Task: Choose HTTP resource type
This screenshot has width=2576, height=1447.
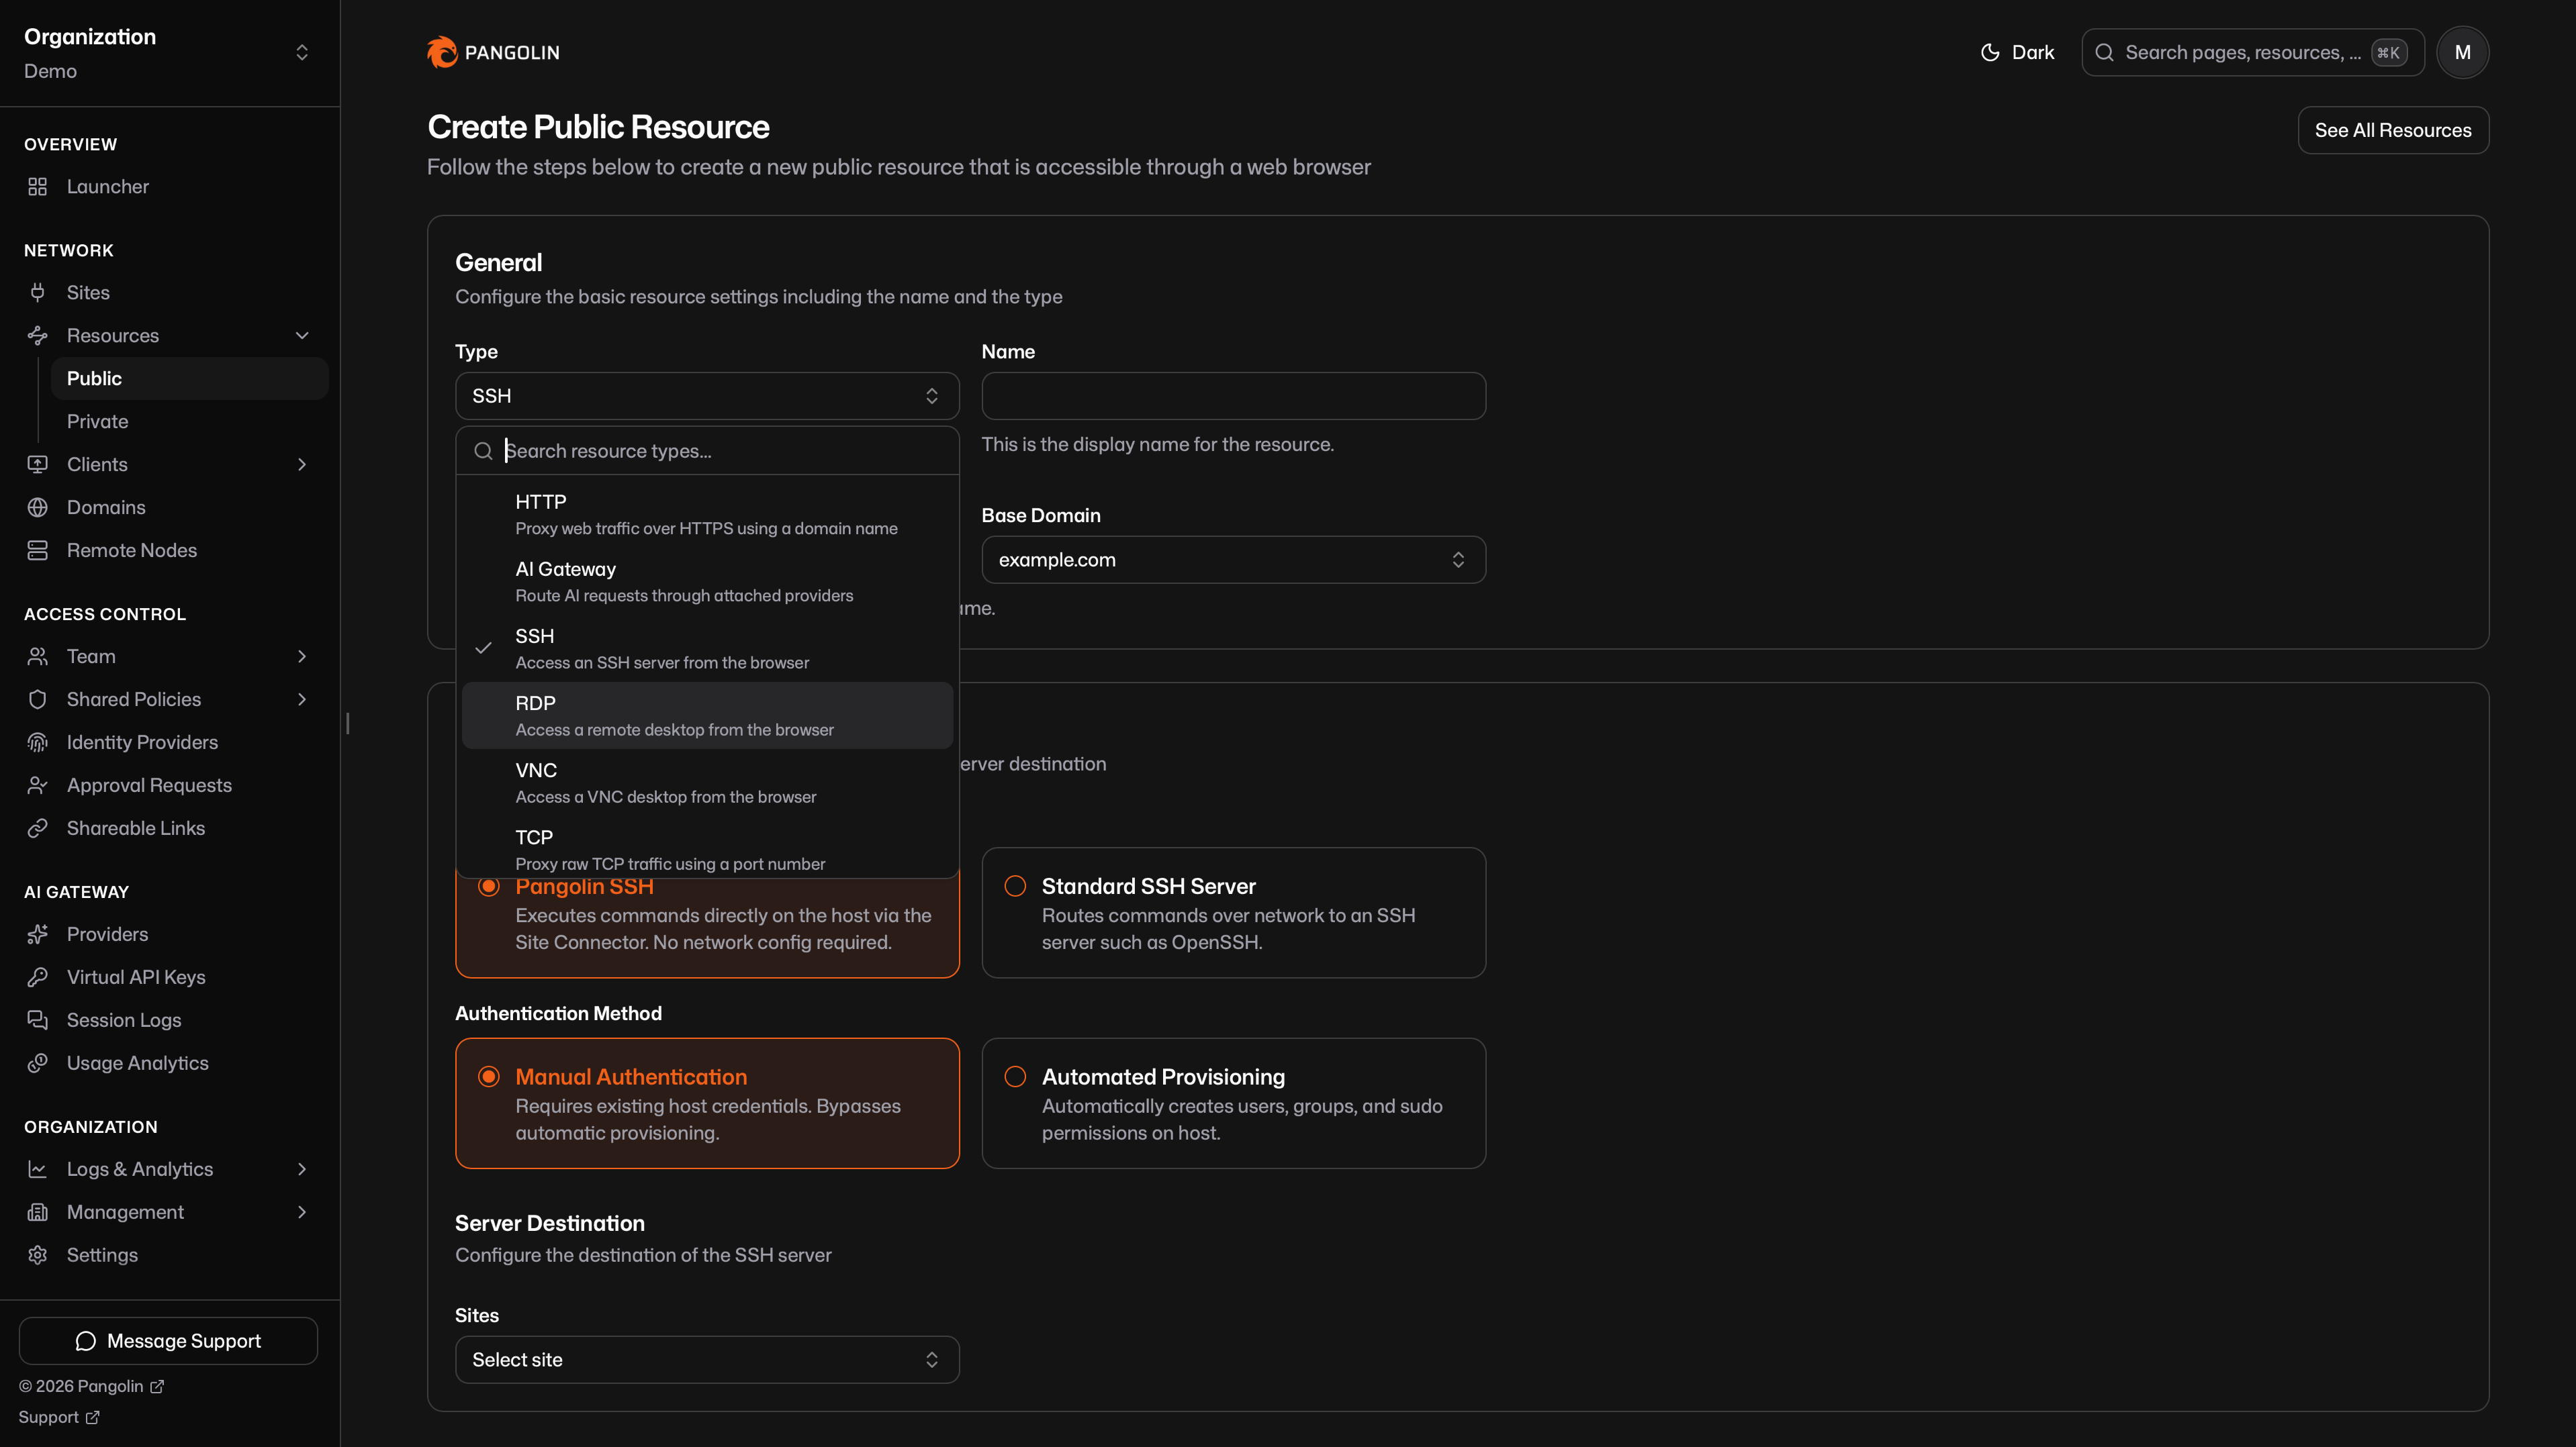Action: [707, 515]
